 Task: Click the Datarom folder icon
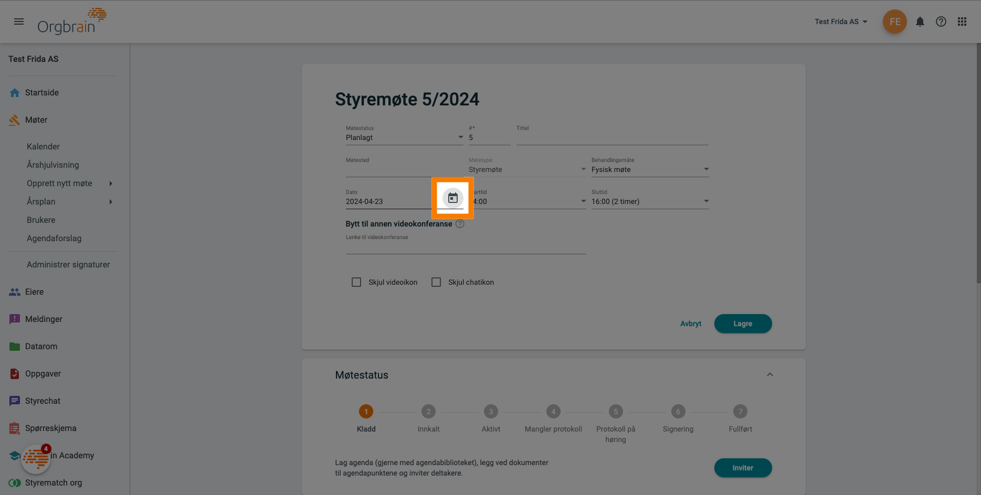[15, 347]
